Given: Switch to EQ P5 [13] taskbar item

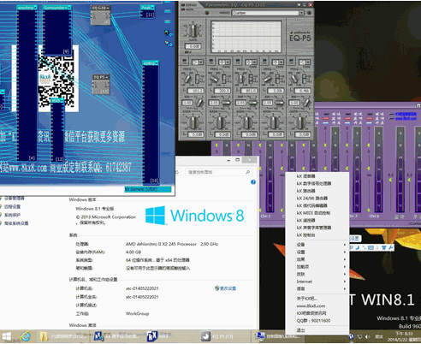Looking at the screenshot, I should click(x=224, y=336).
